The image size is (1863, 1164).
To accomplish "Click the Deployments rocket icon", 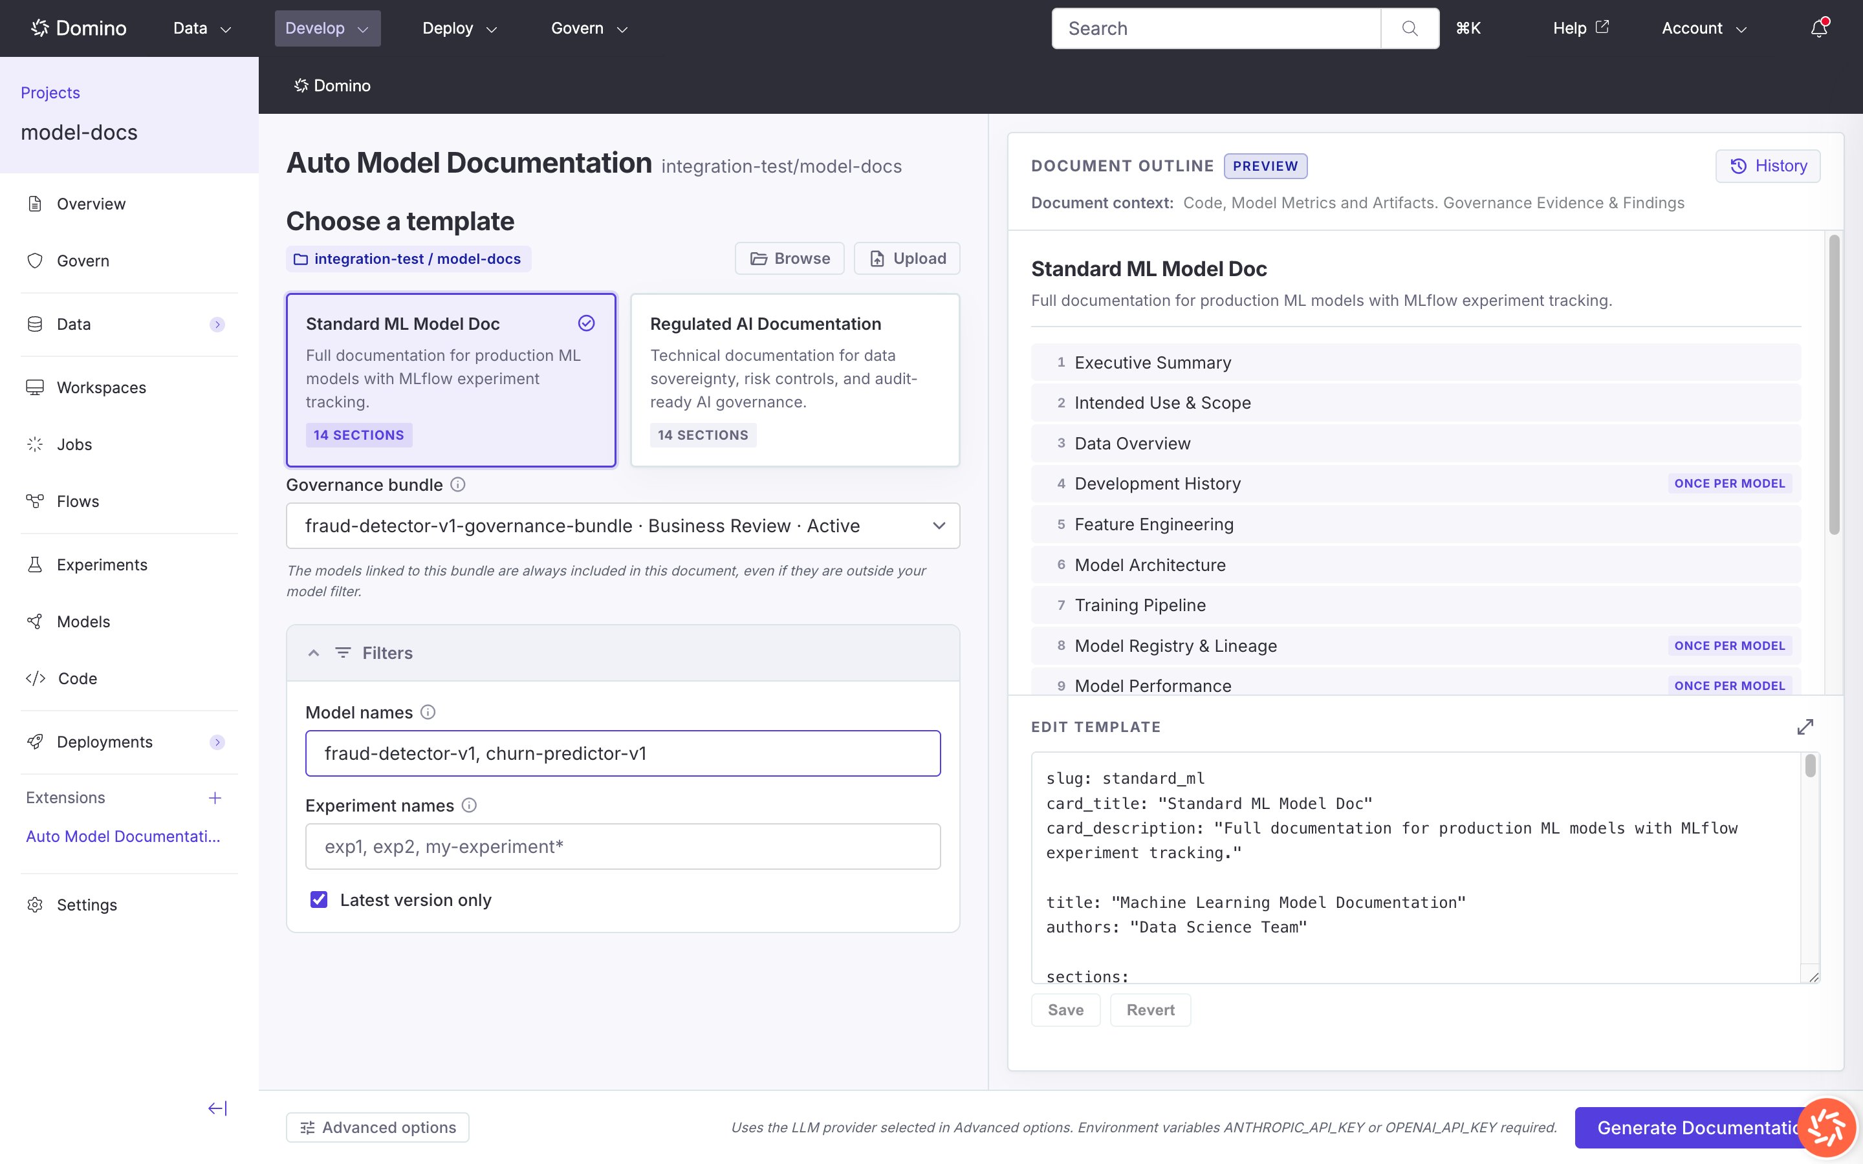I will 35,741.
